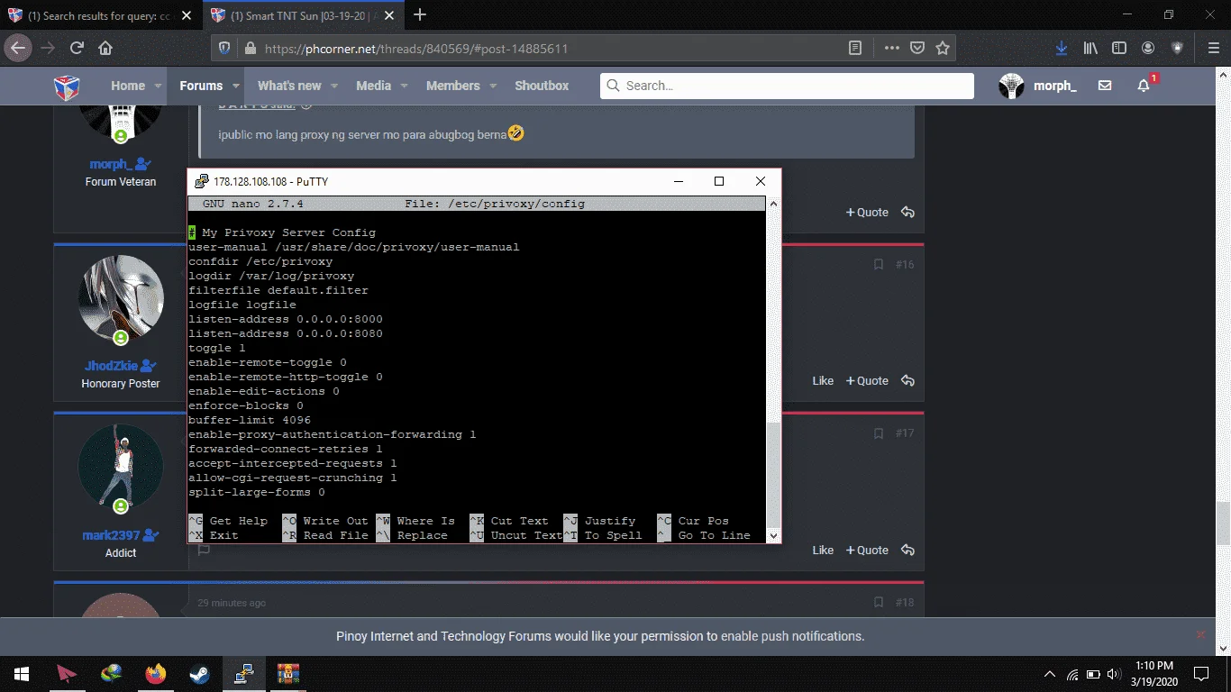Open Firefox account icon
The height and width of the screenshot is (692, 1231).
click(x=1148, y=48)
